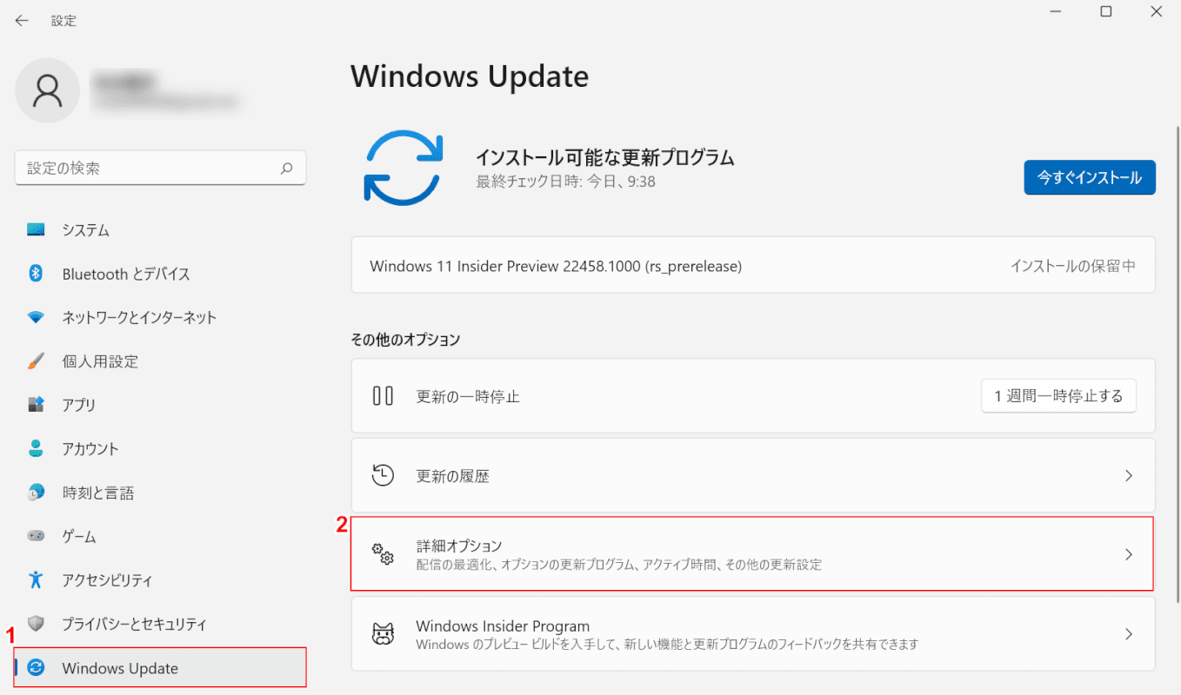The height and width of the screenshot is (695, 1181).
Task: Open 詳細オプション via its chevron arrow
Action: coord(1129,554)
